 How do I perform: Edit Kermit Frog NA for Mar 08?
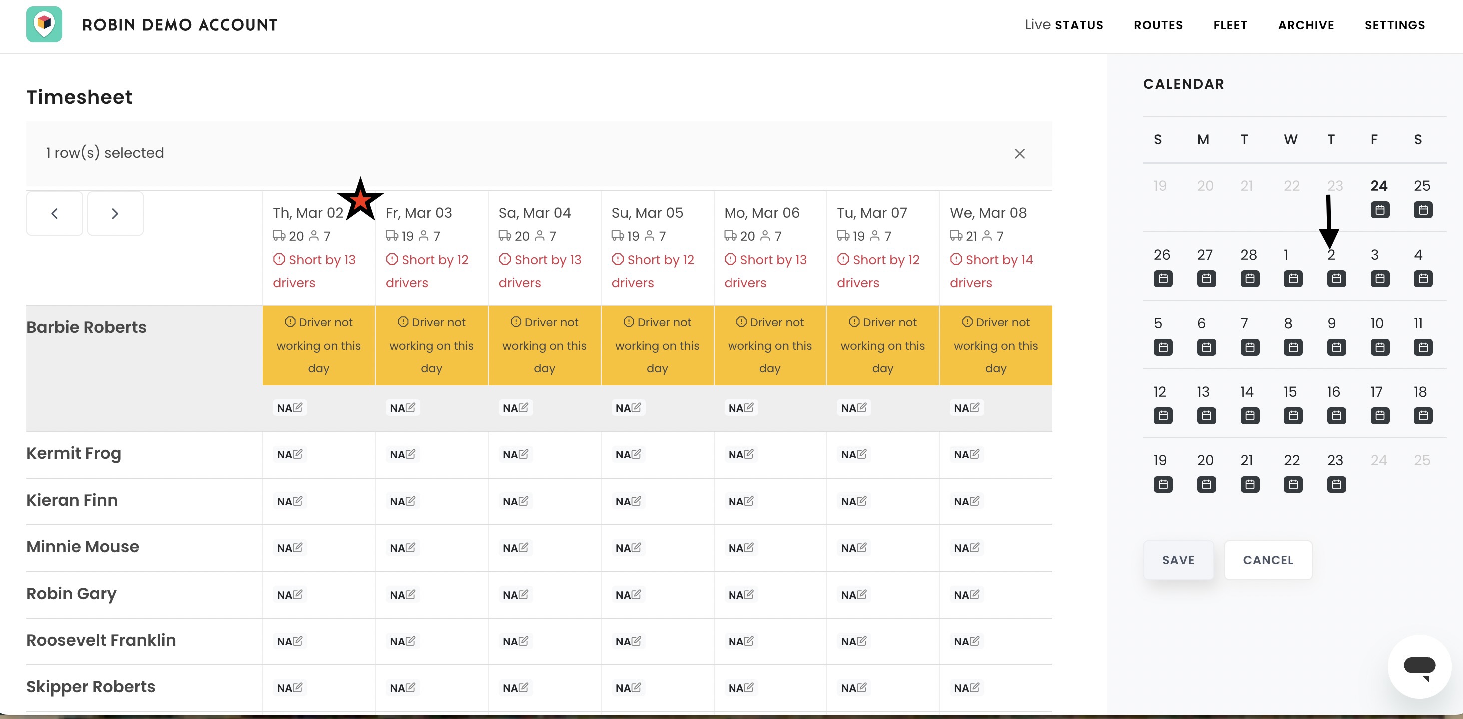[967, 454]
